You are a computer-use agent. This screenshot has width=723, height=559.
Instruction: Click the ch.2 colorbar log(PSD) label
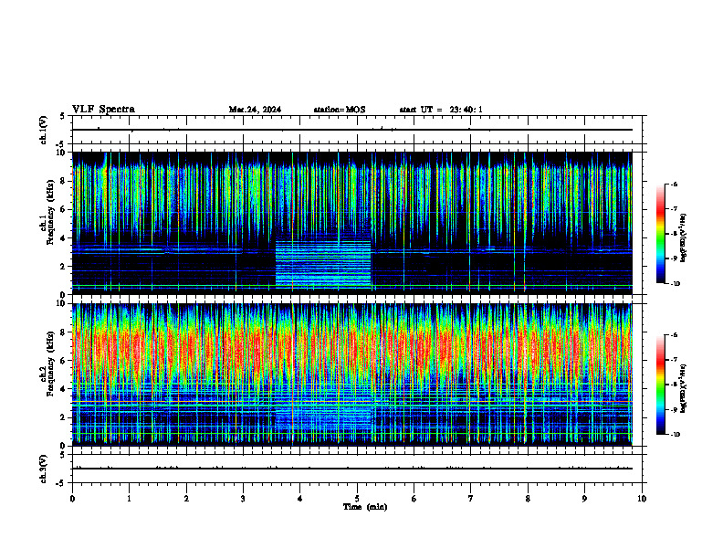[x=684, y=388]
